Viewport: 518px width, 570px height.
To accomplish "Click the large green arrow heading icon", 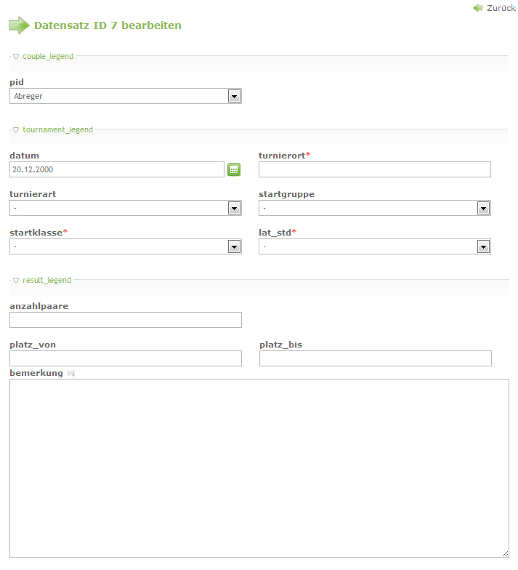I will (x=19, y=25).
